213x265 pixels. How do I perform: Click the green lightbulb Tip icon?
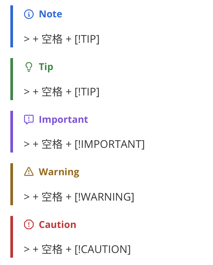(29, 67)
